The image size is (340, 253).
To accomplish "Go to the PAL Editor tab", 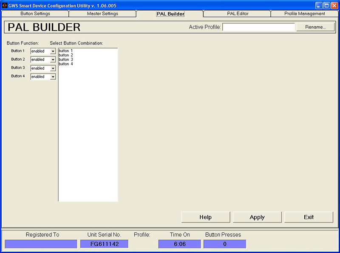I will click(x=238, y=14).
